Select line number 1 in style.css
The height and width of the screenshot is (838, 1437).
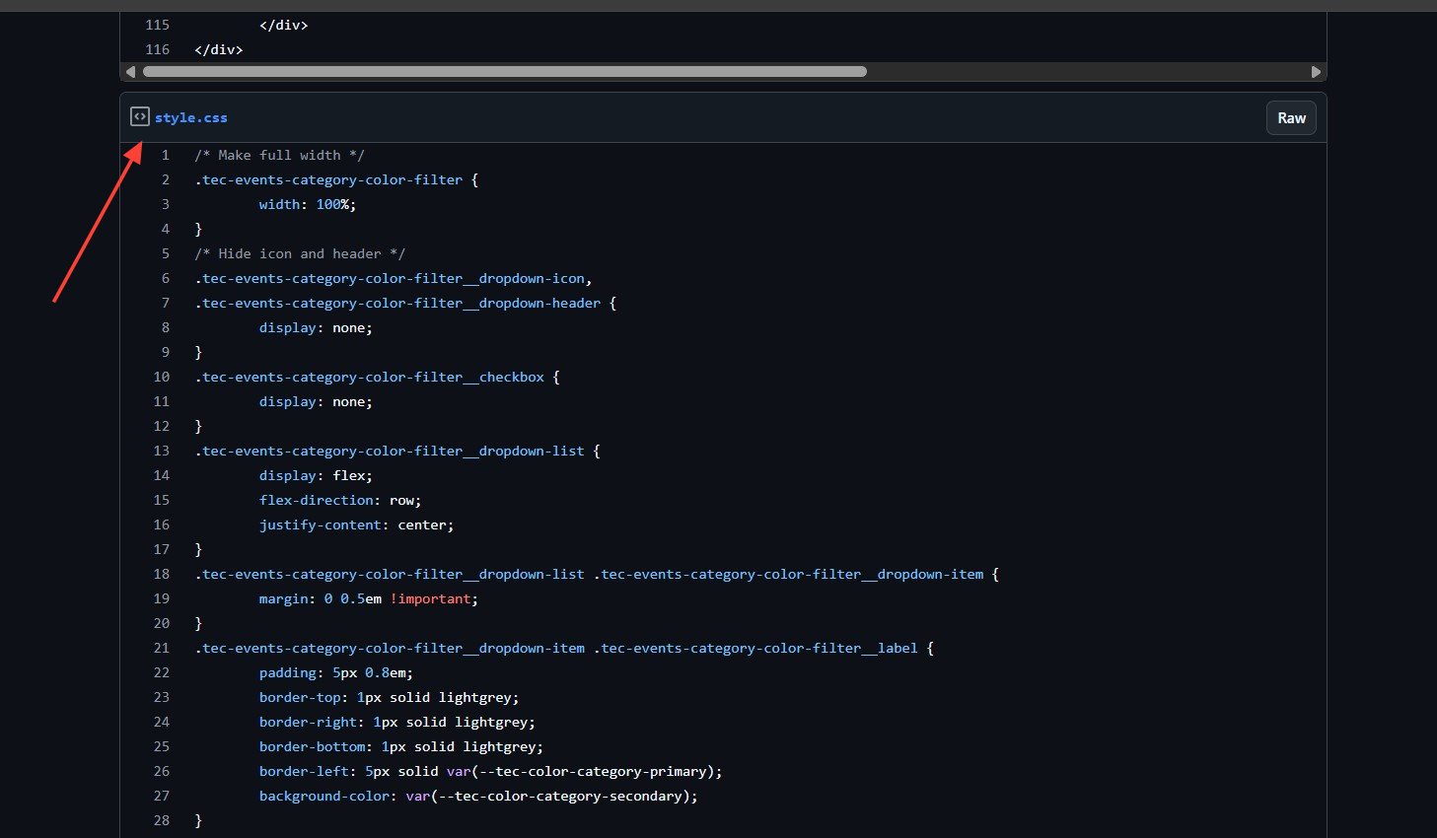tap(166, 155)
